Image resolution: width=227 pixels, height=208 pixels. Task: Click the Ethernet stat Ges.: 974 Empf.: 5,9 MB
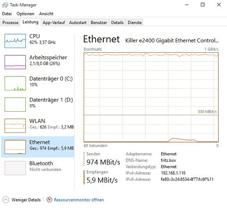point(52,148)
